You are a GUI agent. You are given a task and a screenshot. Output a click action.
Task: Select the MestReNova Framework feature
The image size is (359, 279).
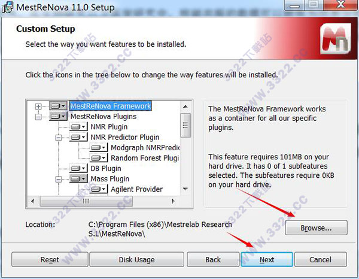[x=111, y=106]
